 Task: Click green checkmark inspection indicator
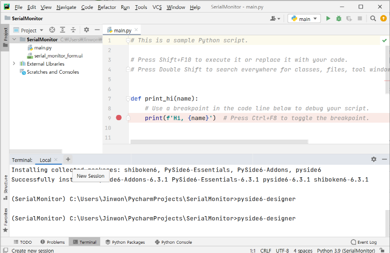(x=385, y=40)
